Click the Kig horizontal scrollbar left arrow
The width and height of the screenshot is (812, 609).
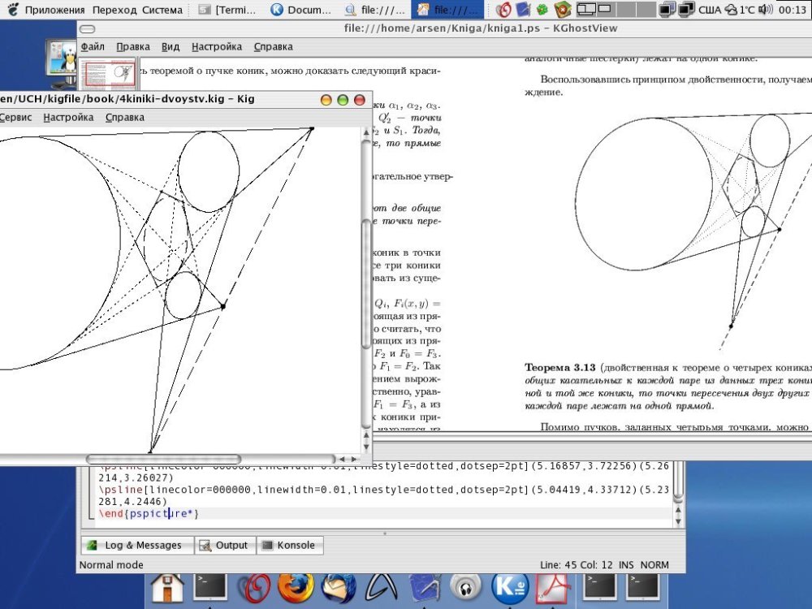[342, 459]
